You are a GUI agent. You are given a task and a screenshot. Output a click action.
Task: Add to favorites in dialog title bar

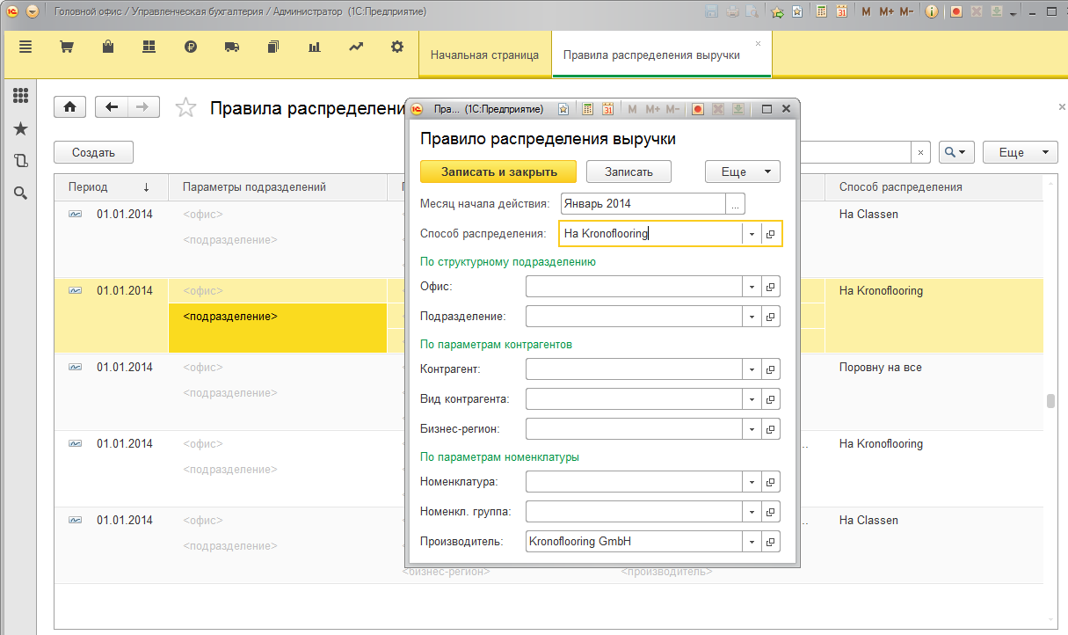click(563, 109)
